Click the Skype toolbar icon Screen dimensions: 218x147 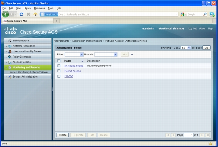click(x=212, y=14)
